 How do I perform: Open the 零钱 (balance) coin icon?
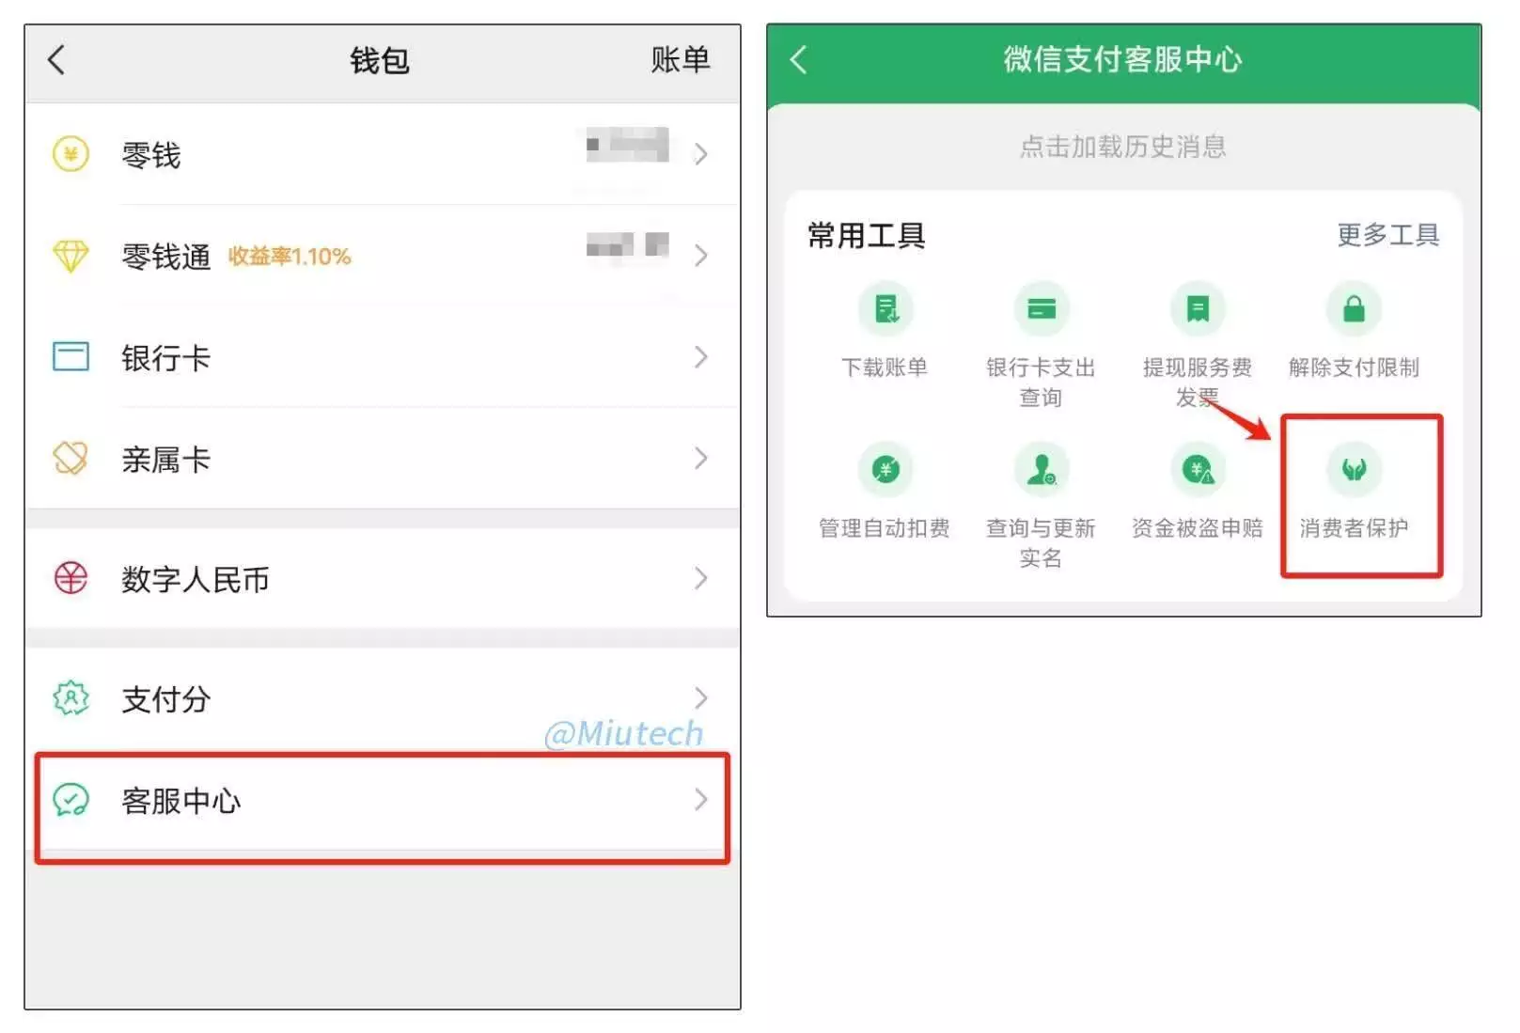click(x=70, y=152)
